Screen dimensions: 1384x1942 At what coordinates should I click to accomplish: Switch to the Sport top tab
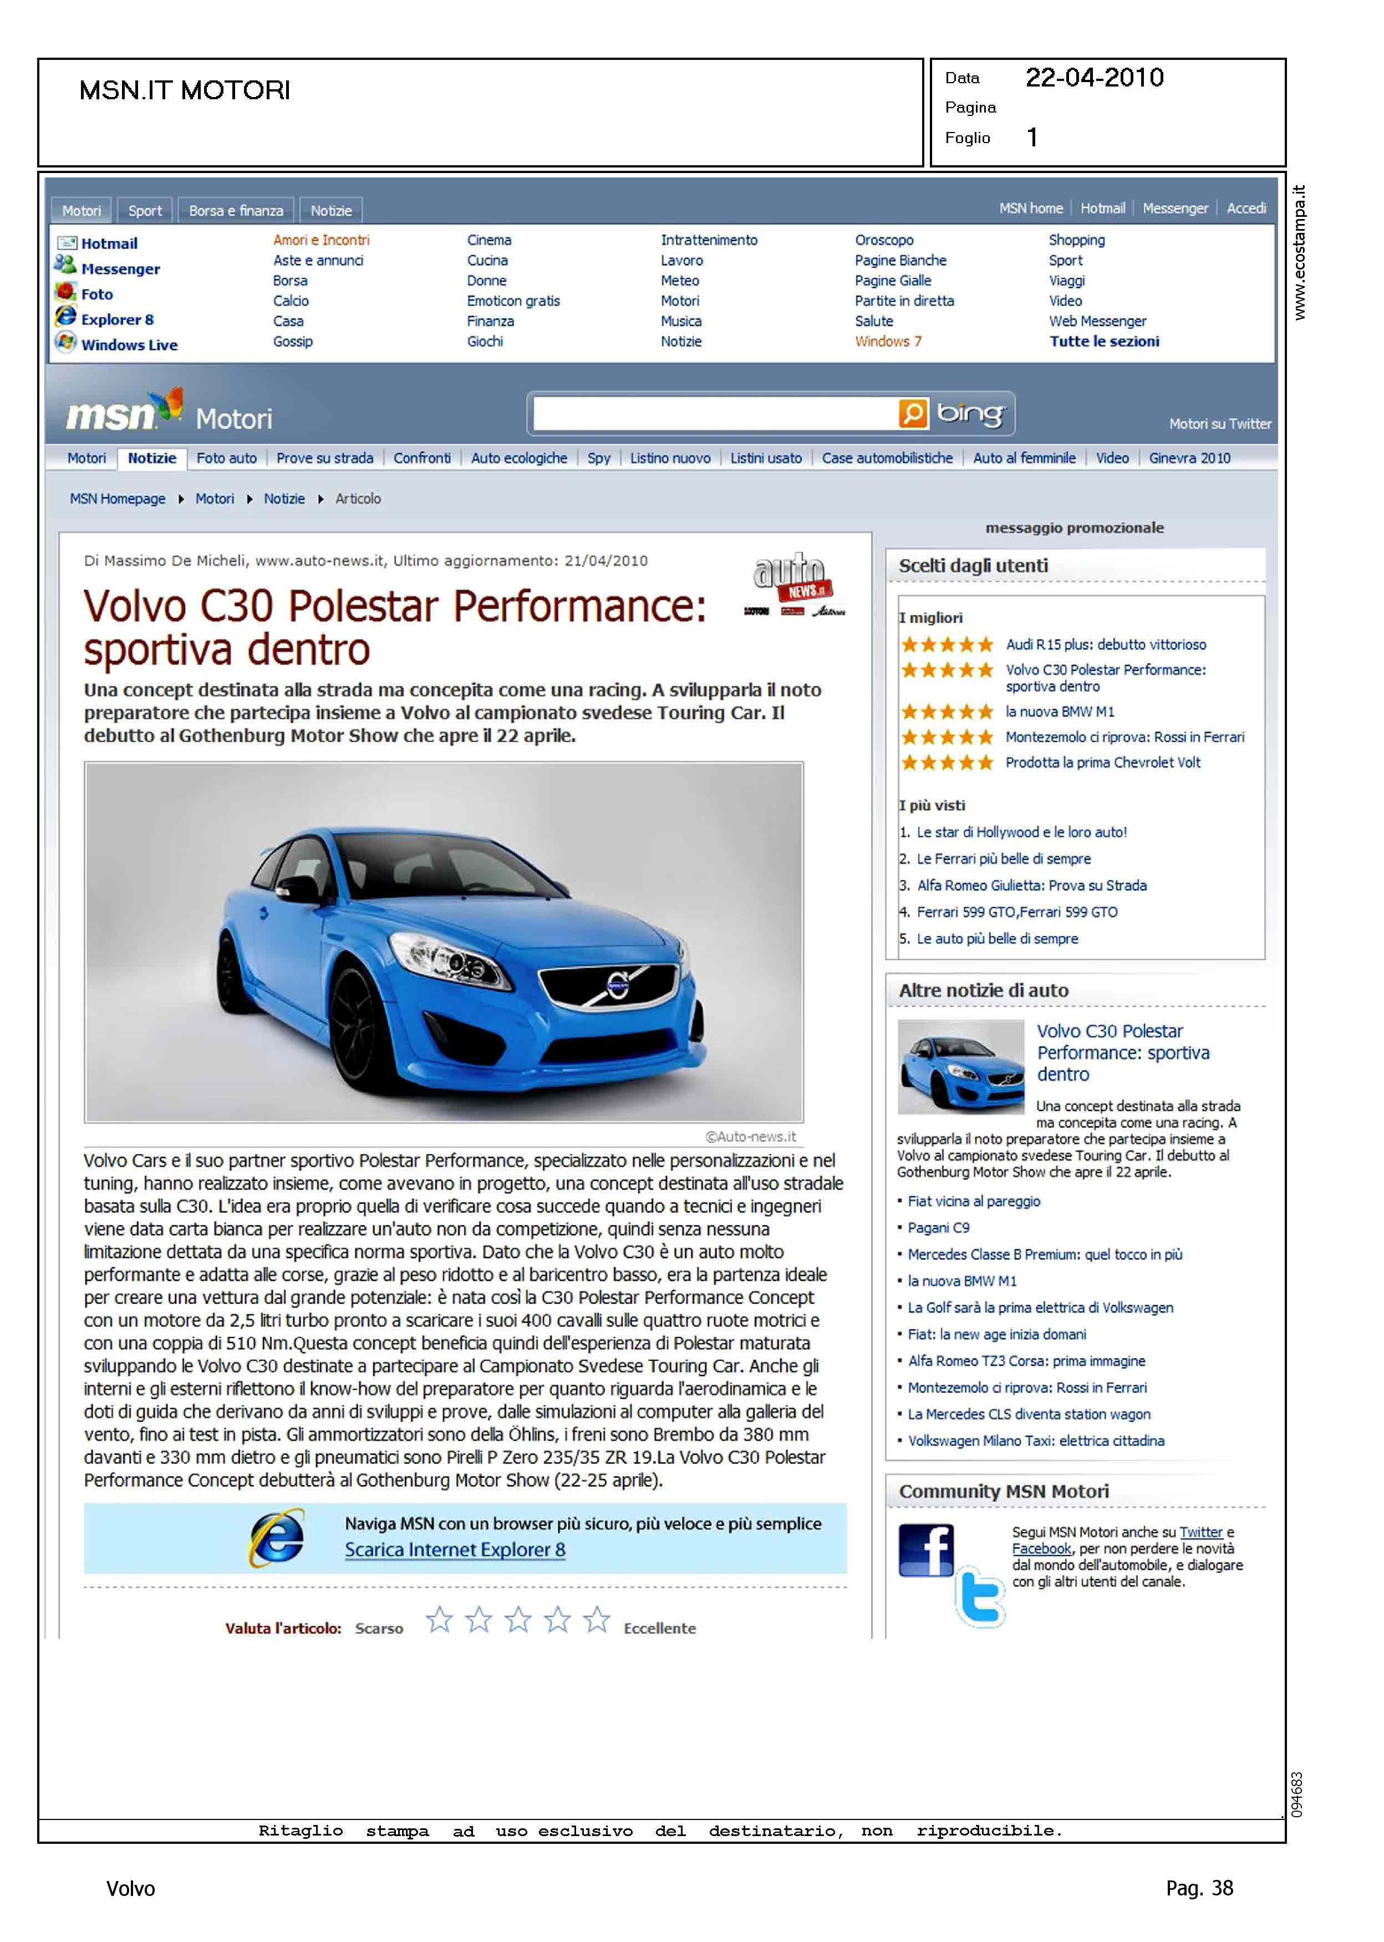[x=145, y=211]
